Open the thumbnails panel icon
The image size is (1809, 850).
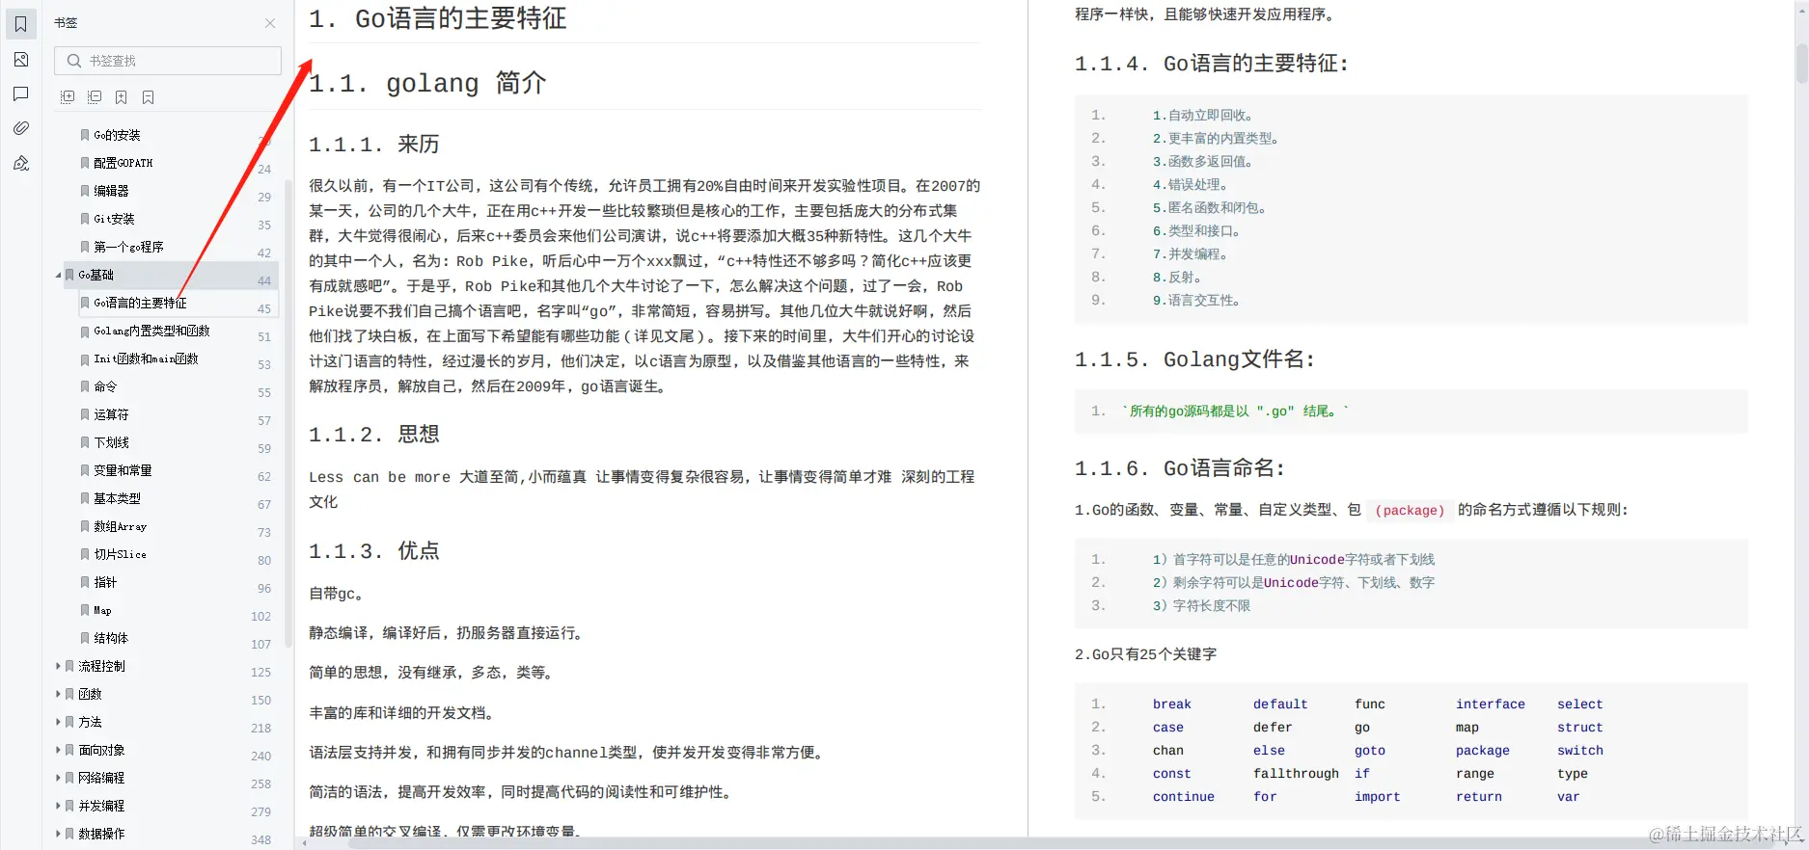click(x=20, y=60)
